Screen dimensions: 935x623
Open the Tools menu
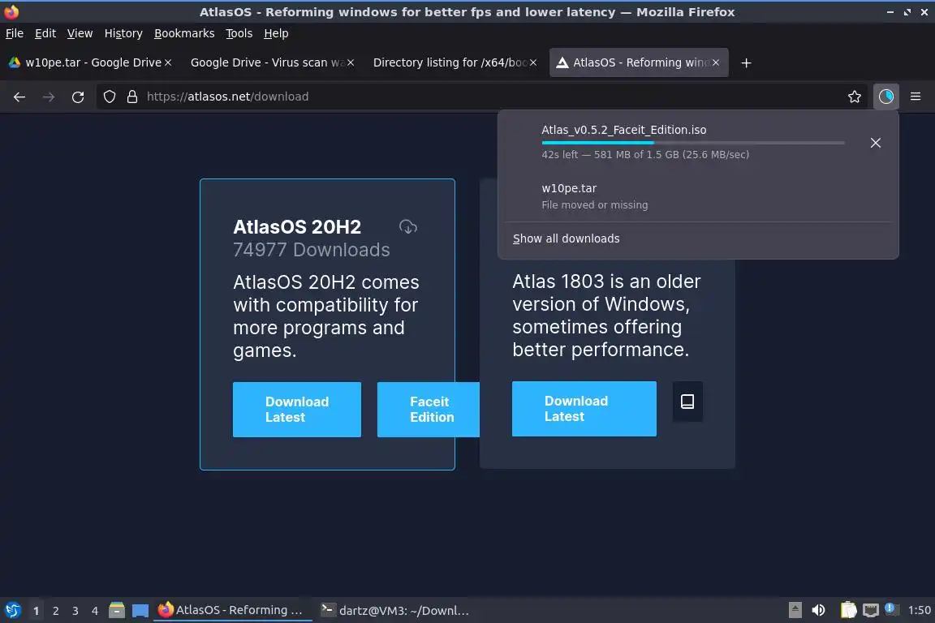(239, 33)
